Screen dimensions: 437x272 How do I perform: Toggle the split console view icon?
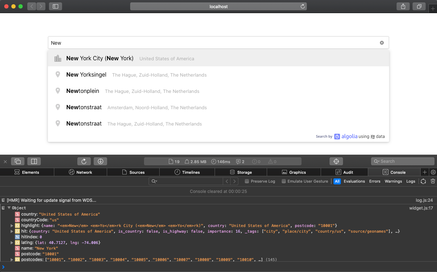[34, 161]
